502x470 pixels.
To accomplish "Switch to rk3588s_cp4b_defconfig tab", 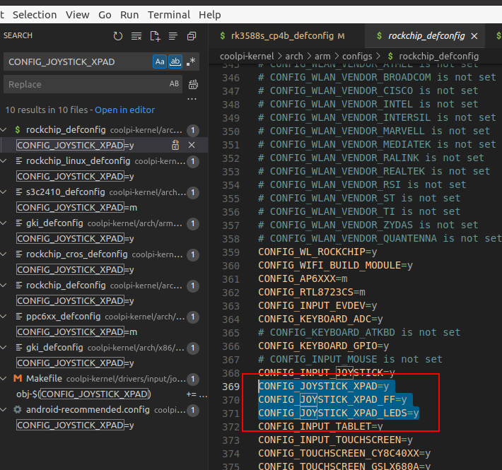I will click(x=286, y=36).
